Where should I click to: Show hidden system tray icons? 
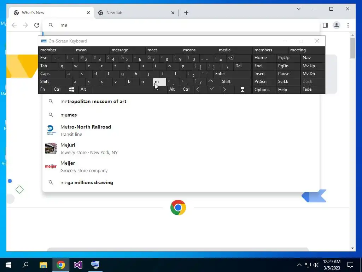tap(299, 265)
